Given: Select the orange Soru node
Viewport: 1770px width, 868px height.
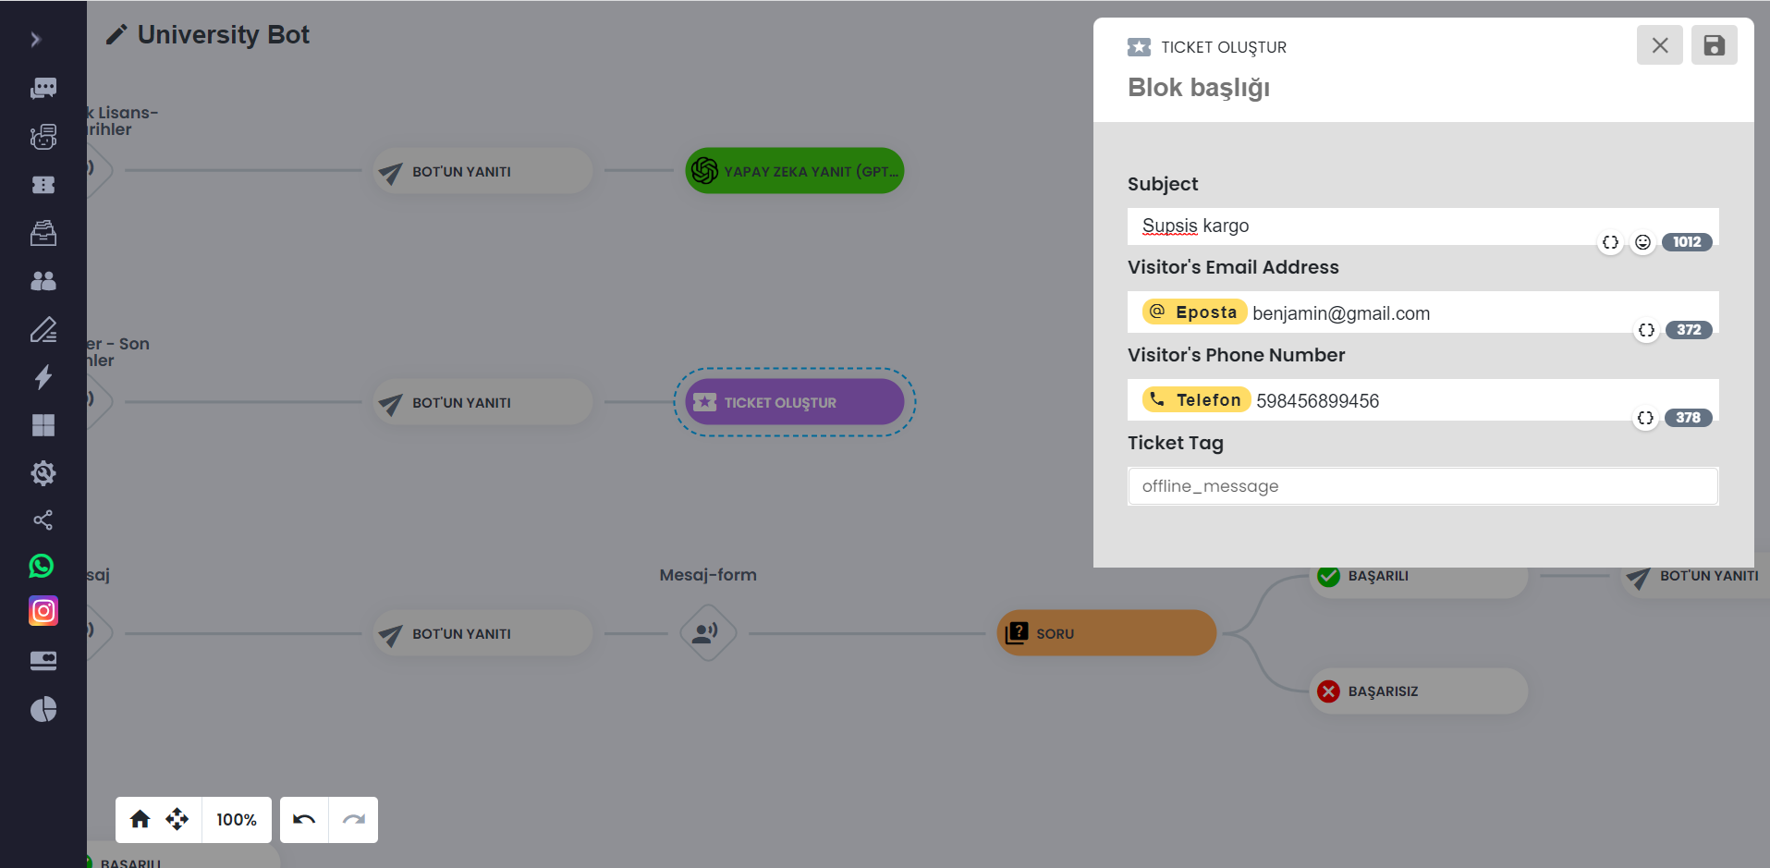Looking at the screenshot, I should 1106,633.
